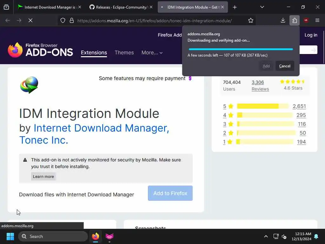The width and height of the screenshot is (325, 244).
Task: Open the Extensions navigation link
Action: (x=94, y=53)
